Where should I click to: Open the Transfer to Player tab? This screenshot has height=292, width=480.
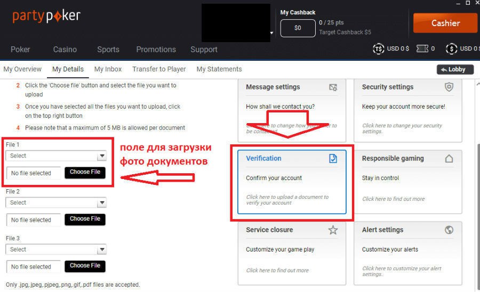pyautogui.click(x=159, y=69)
